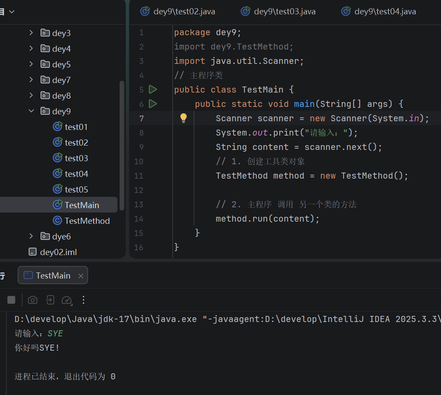Switch to dey9\test03.java editor tab

(x=278, y=12)
